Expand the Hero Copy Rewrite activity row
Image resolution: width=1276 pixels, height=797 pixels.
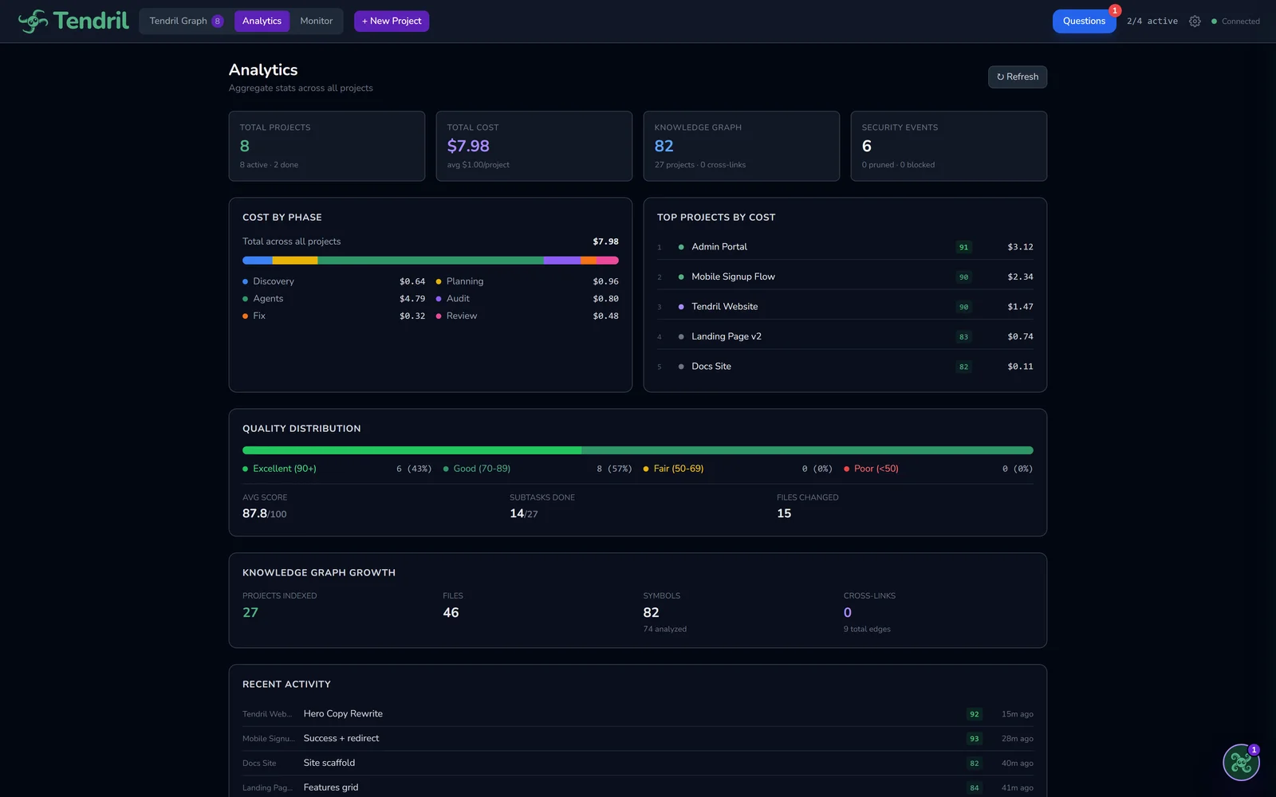(343, 713)
